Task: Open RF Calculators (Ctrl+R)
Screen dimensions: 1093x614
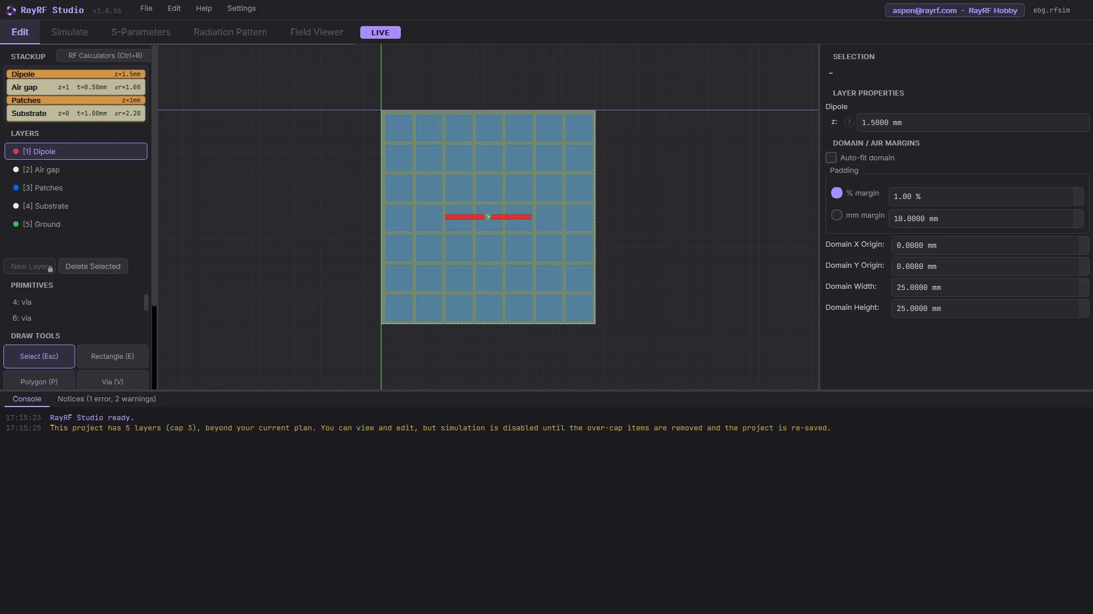Action: click(x=104, y=56)
